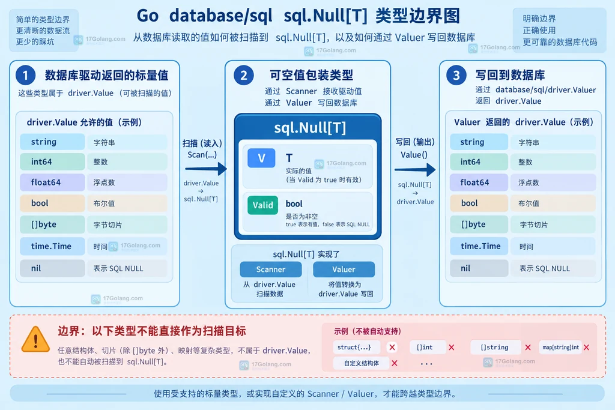Click the arrow under 扫描 (读入) Scan(...)
This screenshot has width=615, height=410.
tap(206, 169)
